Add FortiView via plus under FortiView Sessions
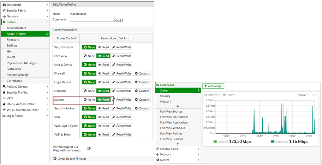322x165 pixels. coord(178,144)
